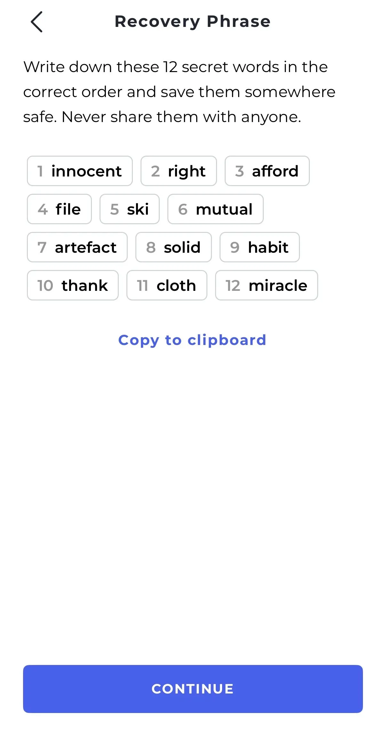
Task: Tap the number 12 beside miracle
Action: tap(233, 285)
